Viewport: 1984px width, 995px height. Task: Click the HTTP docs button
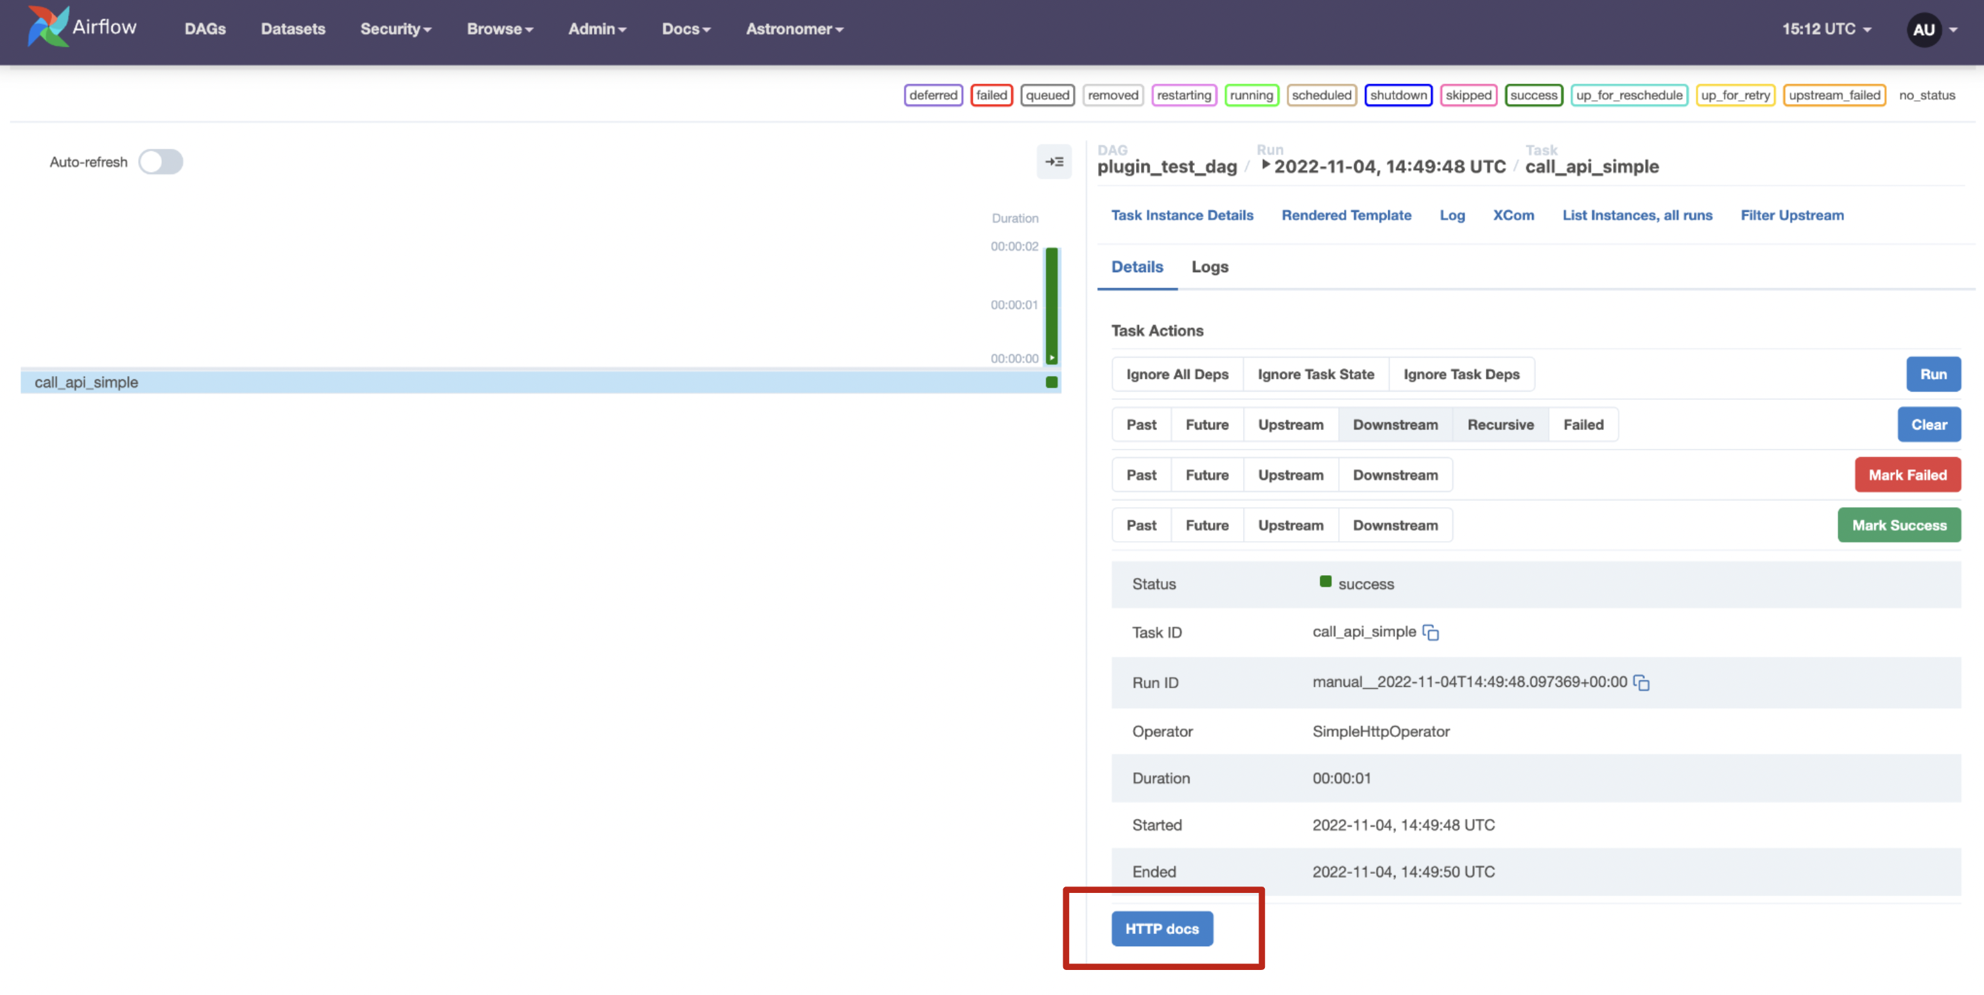[x=1162, y=929]
